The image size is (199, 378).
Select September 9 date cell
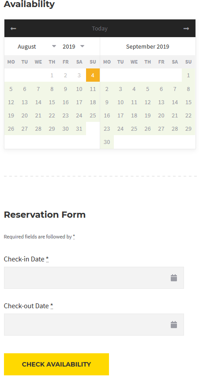(107, 102)
